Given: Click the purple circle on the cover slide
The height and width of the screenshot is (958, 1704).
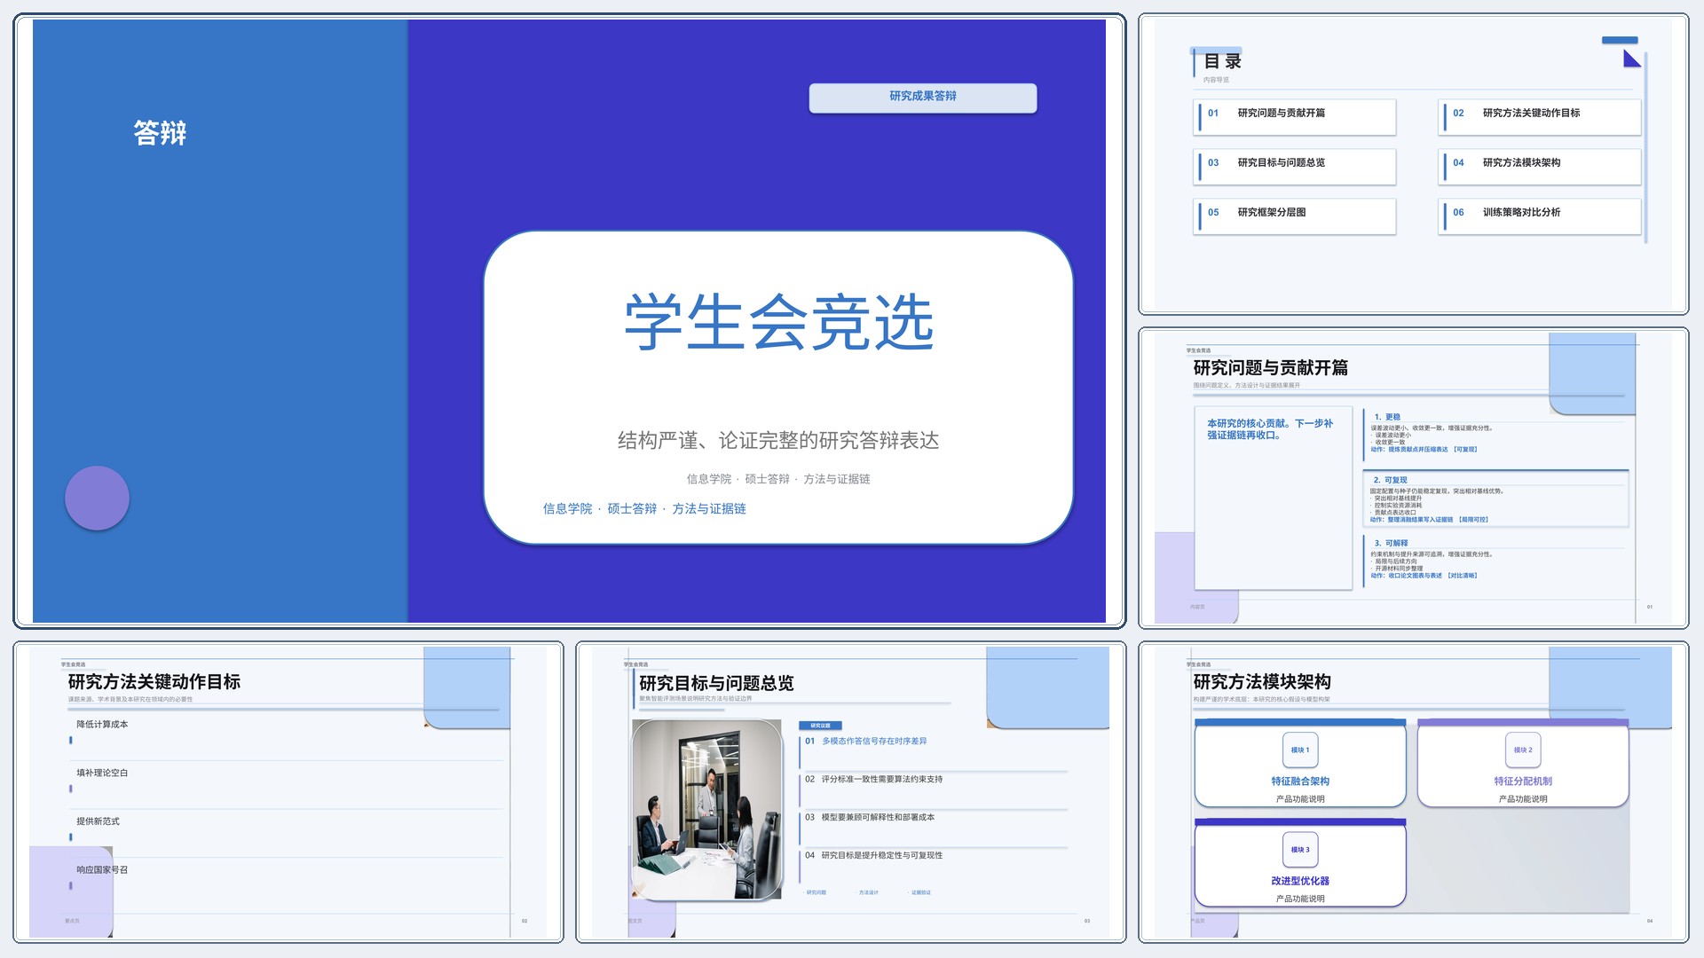Looking at the screenshot, I should coord(98,499).
